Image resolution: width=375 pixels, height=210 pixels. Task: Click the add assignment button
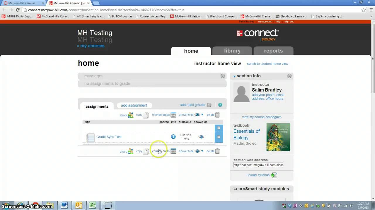click(x=134, y=105)
